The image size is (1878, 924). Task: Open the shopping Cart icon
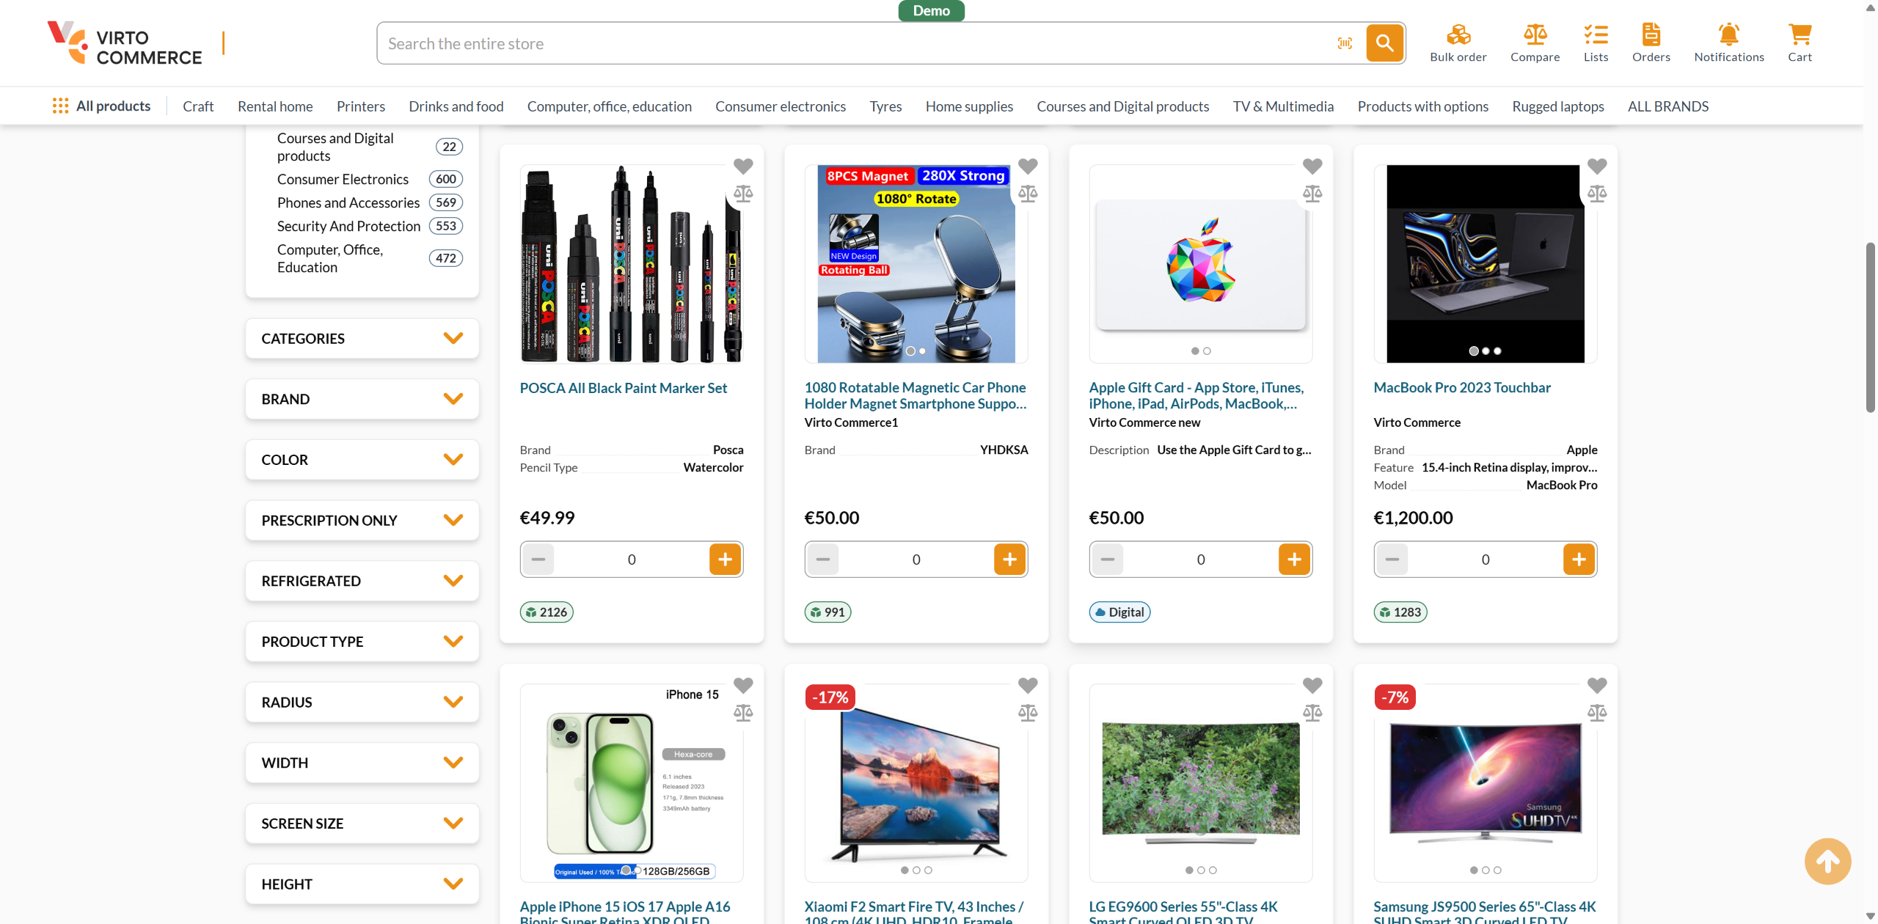pyautogui.click(x=1800, y=35)
